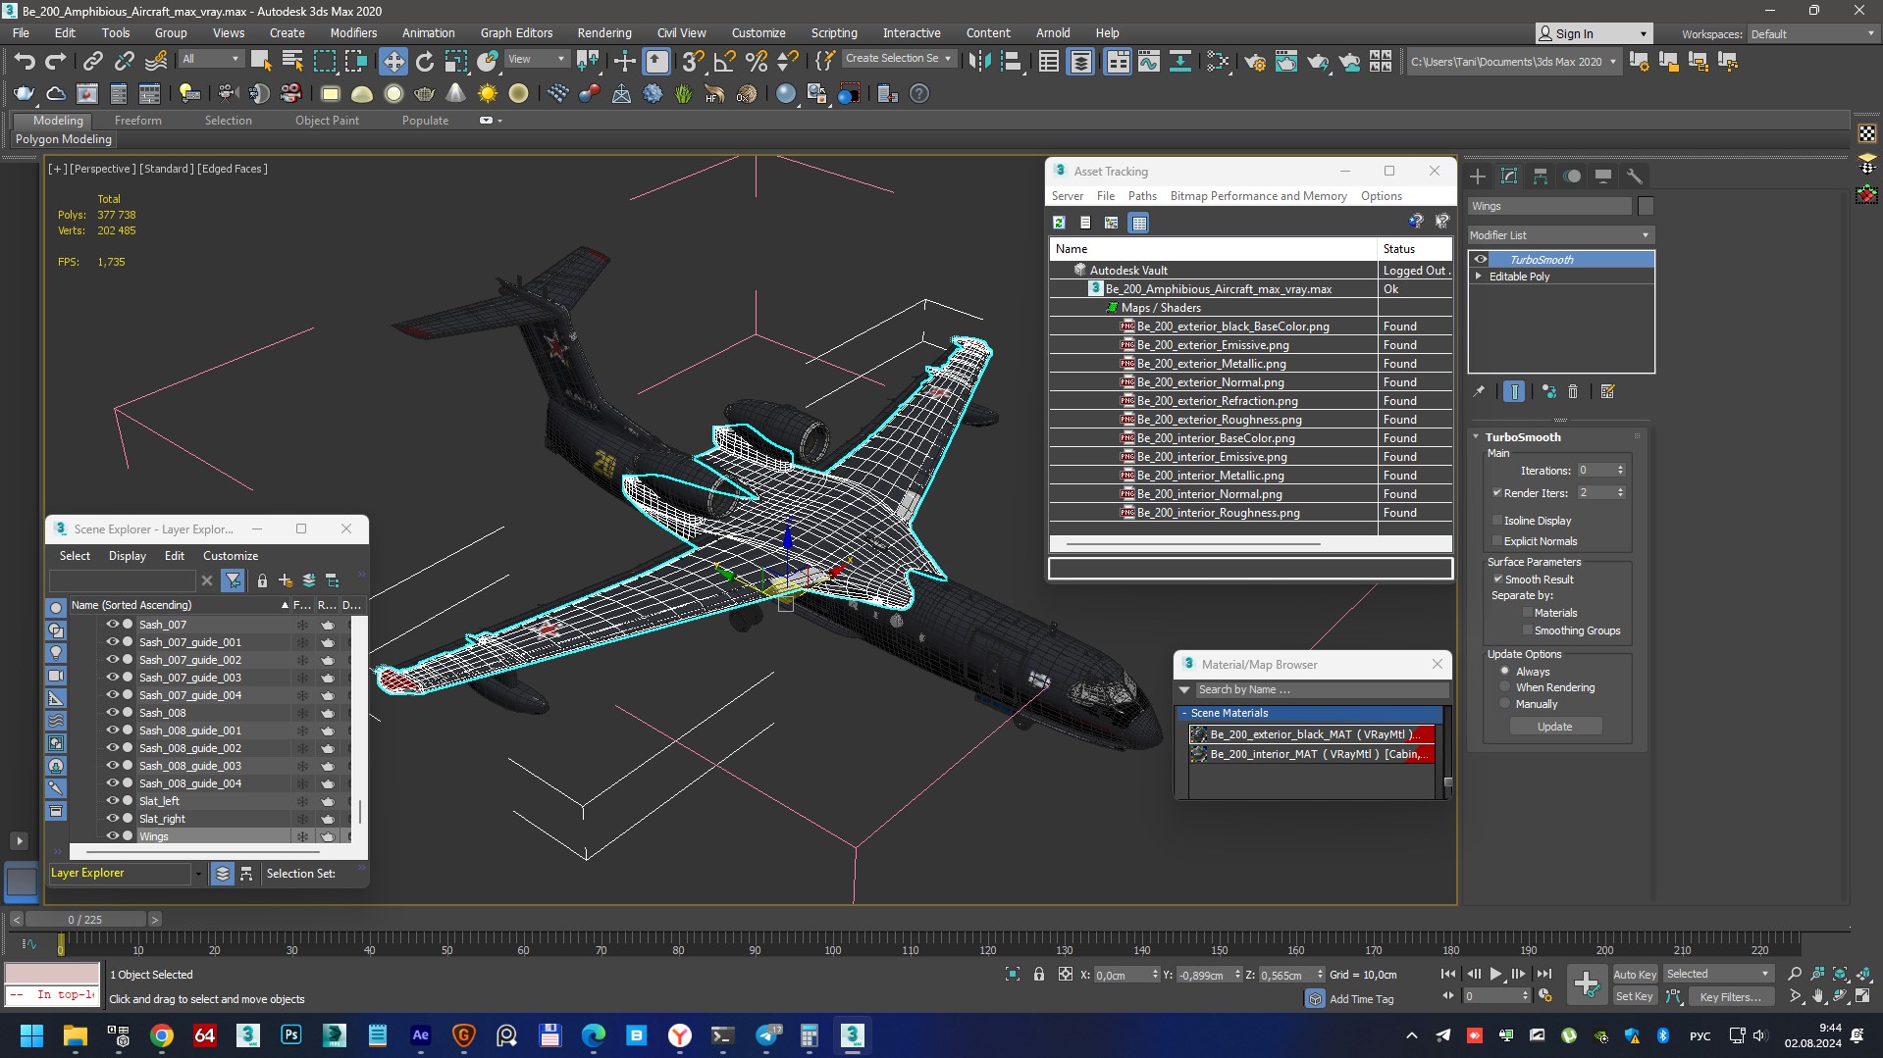Toggle TurboSmooth modifier eye icon
The image size is (1883, 1058).
1481,260
